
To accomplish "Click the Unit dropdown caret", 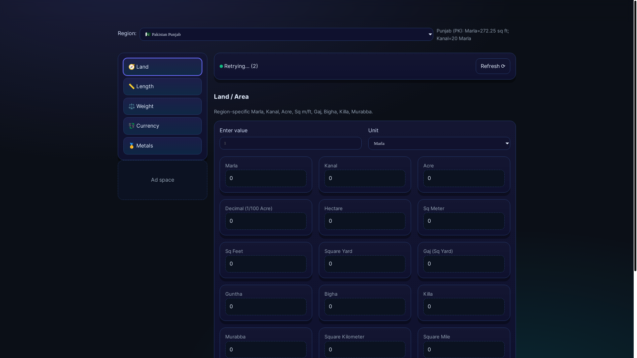I will (507, 144).
